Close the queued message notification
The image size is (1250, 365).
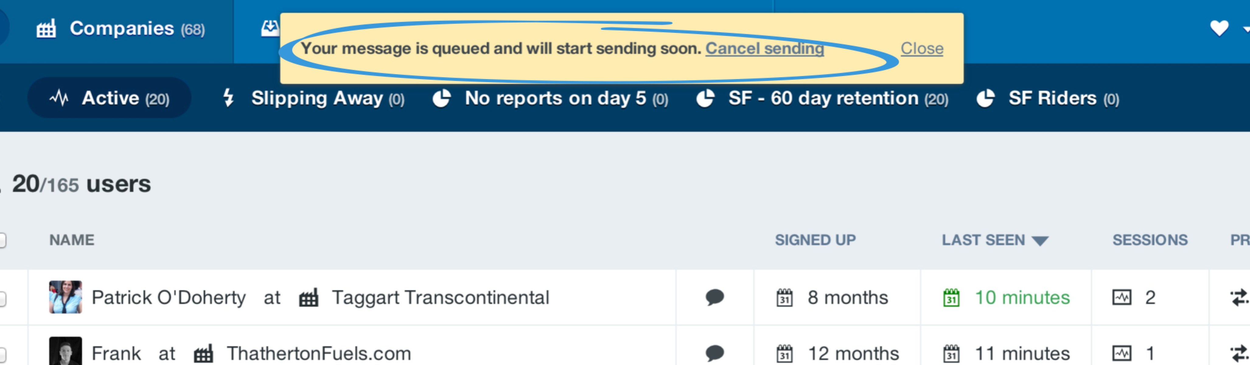[x=921, y=49]
